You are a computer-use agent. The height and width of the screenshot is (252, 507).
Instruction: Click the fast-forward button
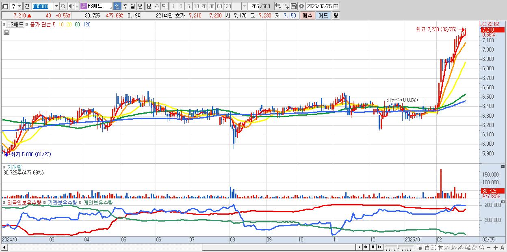(379, 247)
